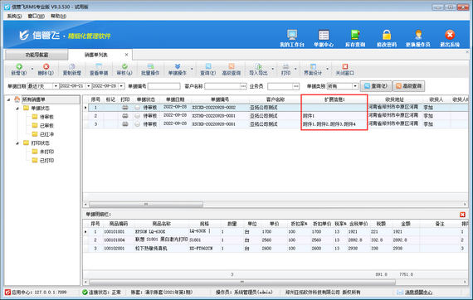Open 我的工作台 from the header

coord(292,38)
